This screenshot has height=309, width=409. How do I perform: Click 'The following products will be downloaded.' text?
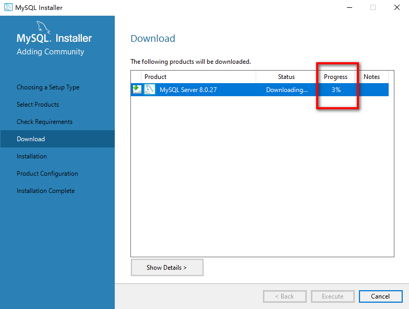pyautogui.click(x=191, y=62)
